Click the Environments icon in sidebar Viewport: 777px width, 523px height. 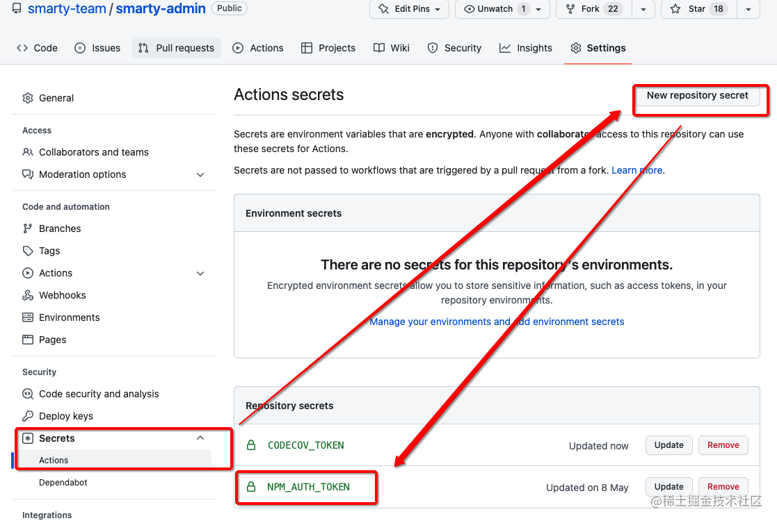(x=28, y=317)
